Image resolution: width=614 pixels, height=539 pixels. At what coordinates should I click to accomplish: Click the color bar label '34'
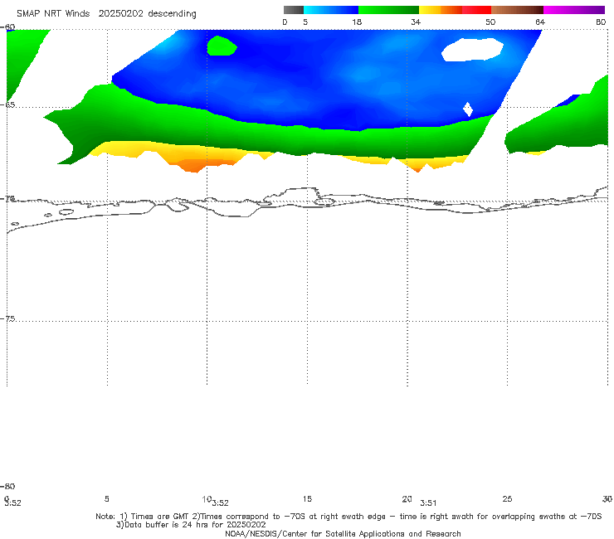tap(416, 22)
